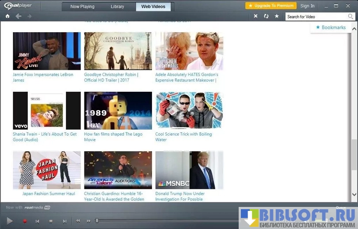Open the Japan Fashion Summer Haul thumbnail

point(47,170)
